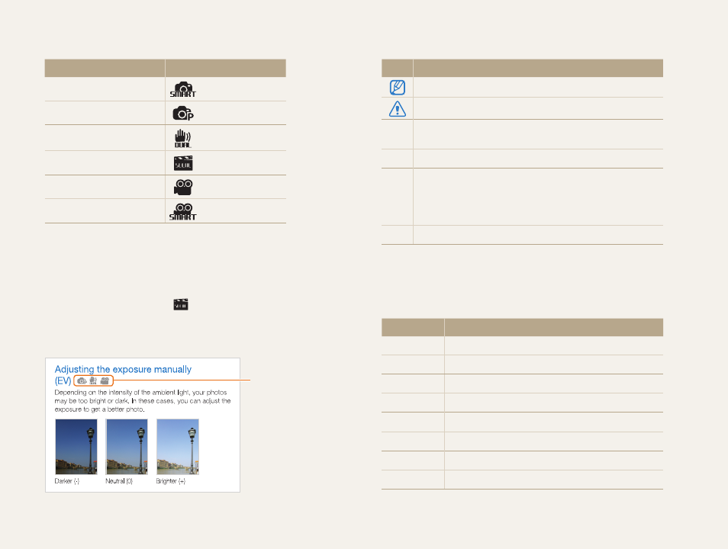Click the 'Depending on the intensity' paragraph
The height and width of the screenshot is (549, 728).
tap(143, 401)
